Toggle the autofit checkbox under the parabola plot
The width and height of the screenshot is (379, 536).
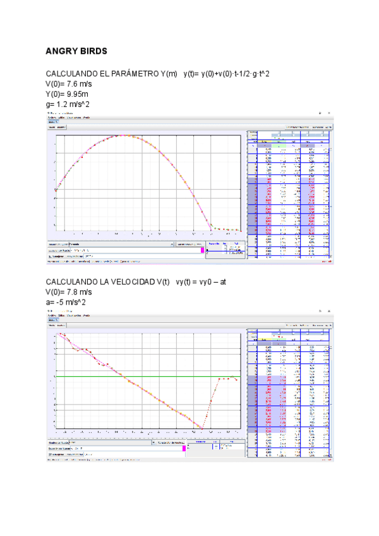[51, 256]
